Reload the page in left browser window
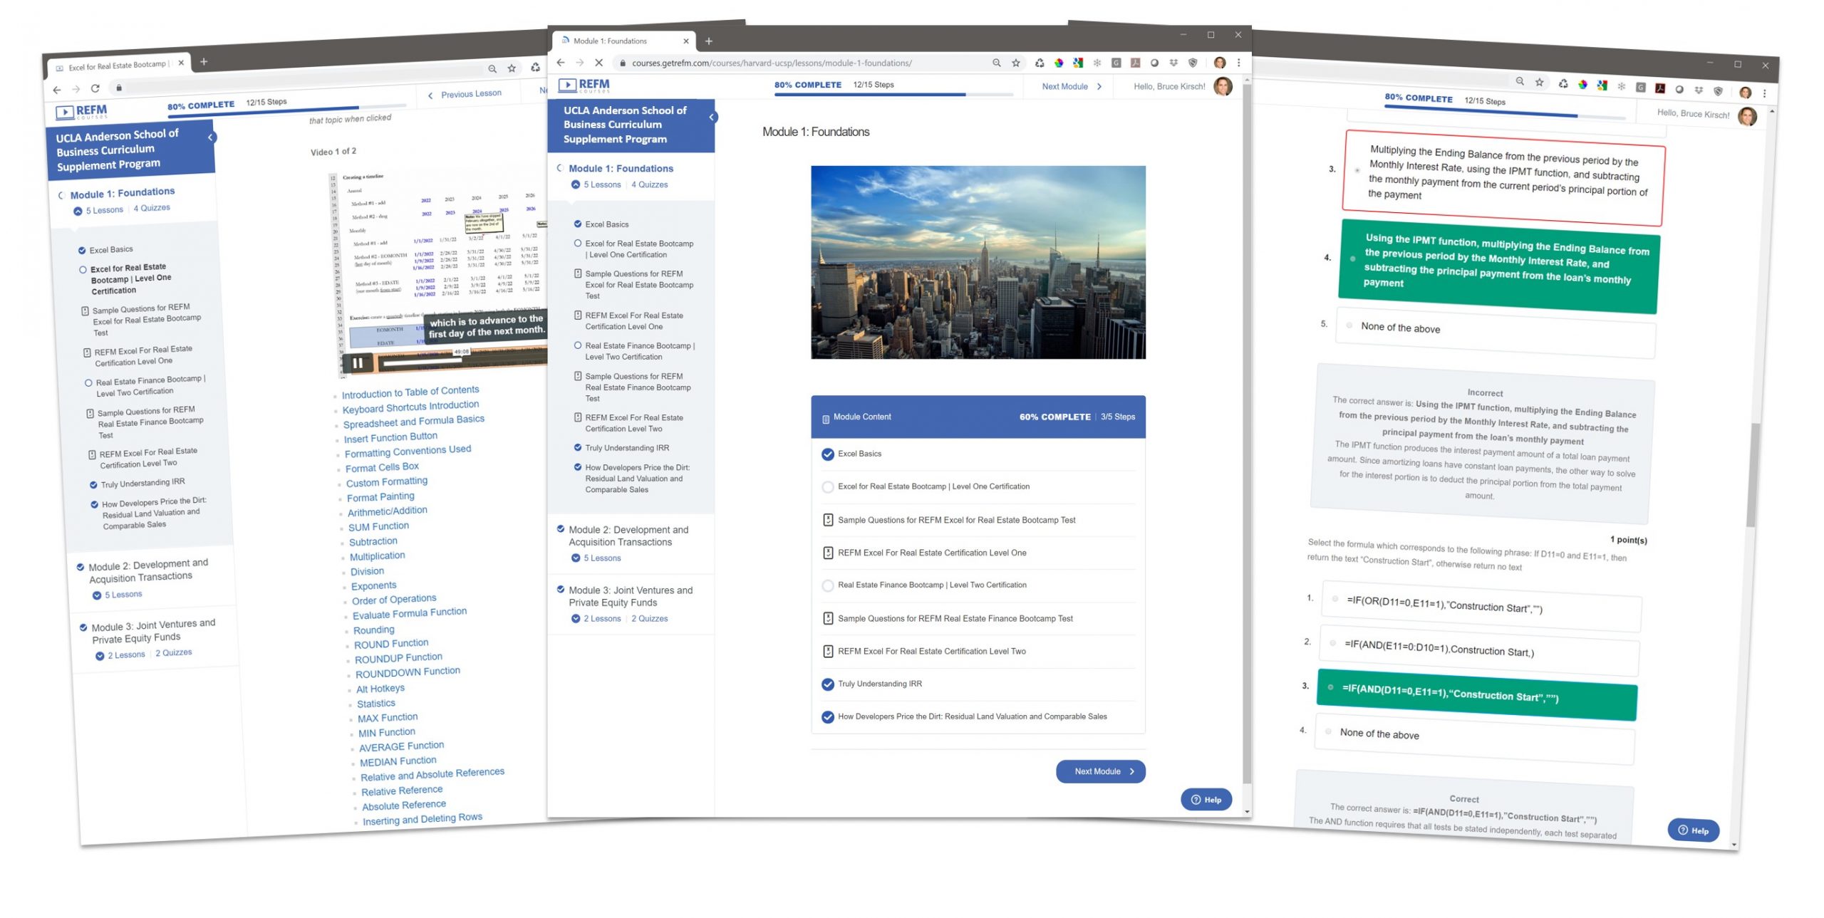1824x918 pixels. [x=95, y=88]
